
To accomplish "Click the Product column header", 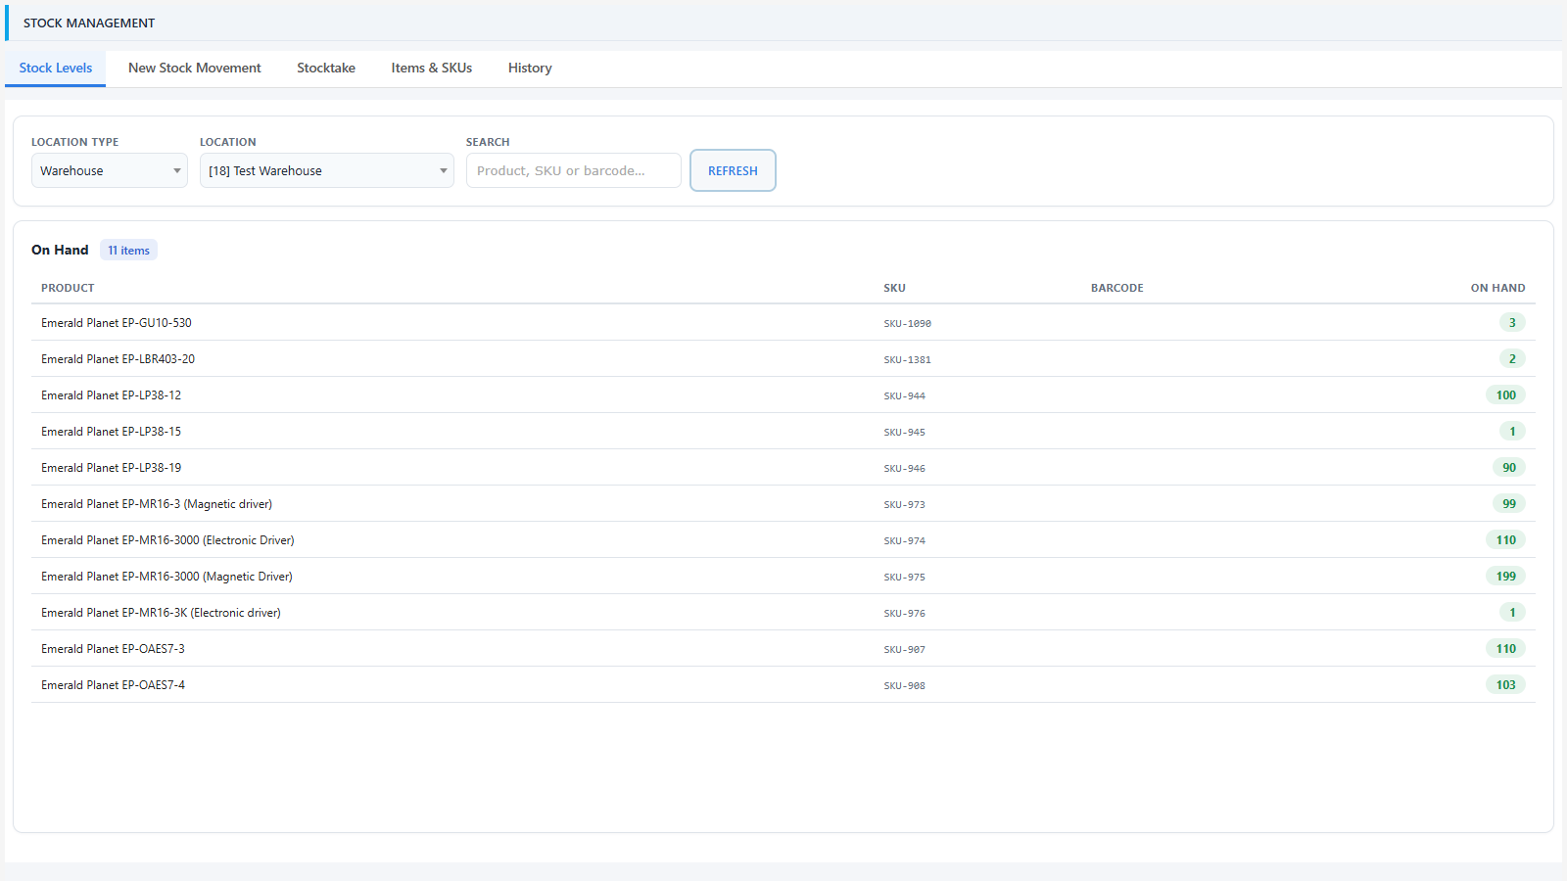I will [x=68, y=288].
